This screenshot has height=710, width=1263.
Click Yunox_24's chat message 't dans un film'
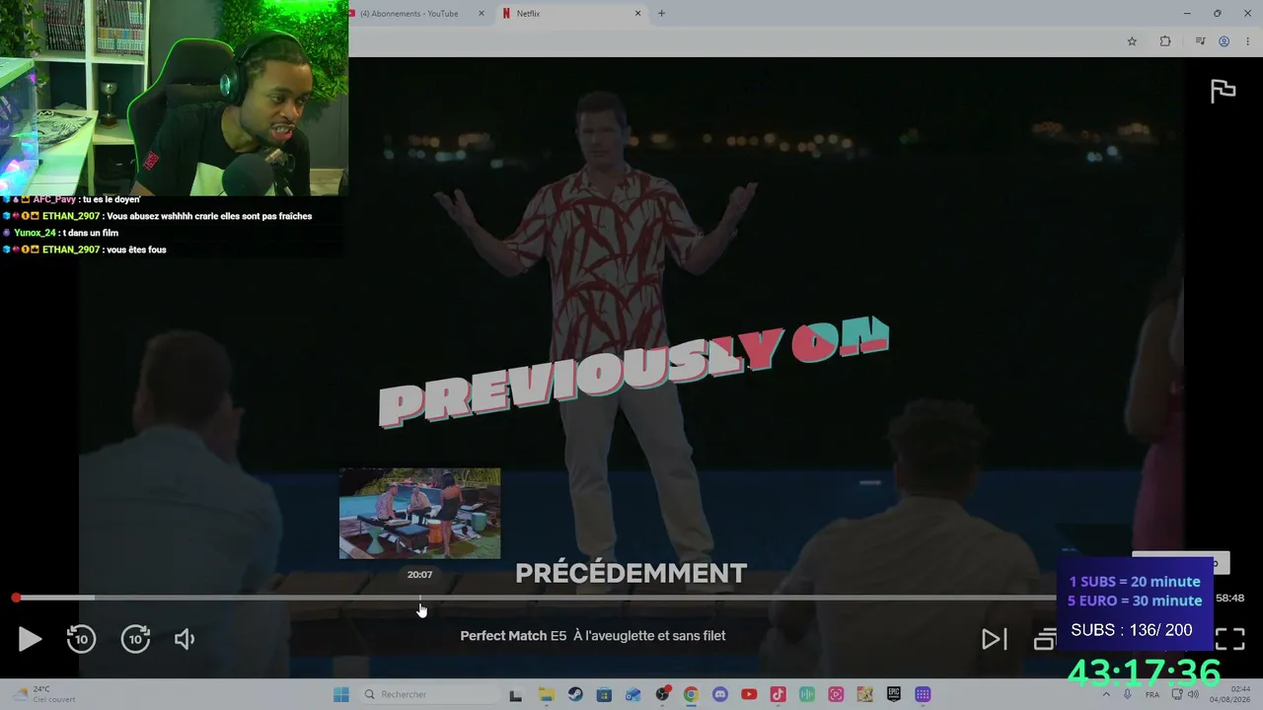90,233
